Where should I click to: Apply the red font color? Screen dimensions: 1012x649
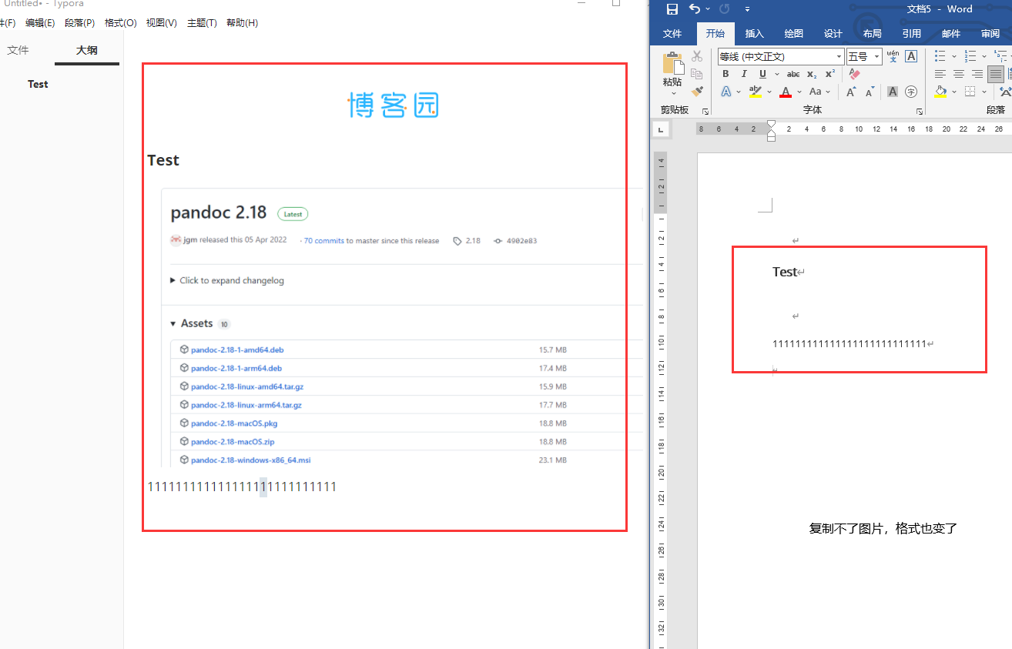click(786, 92)
